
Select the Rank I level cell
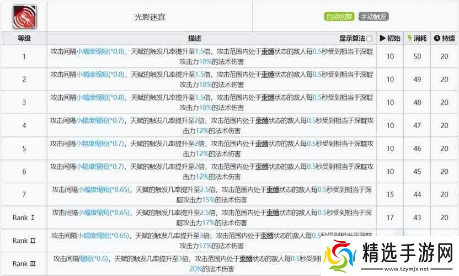(x=24, y=217)
